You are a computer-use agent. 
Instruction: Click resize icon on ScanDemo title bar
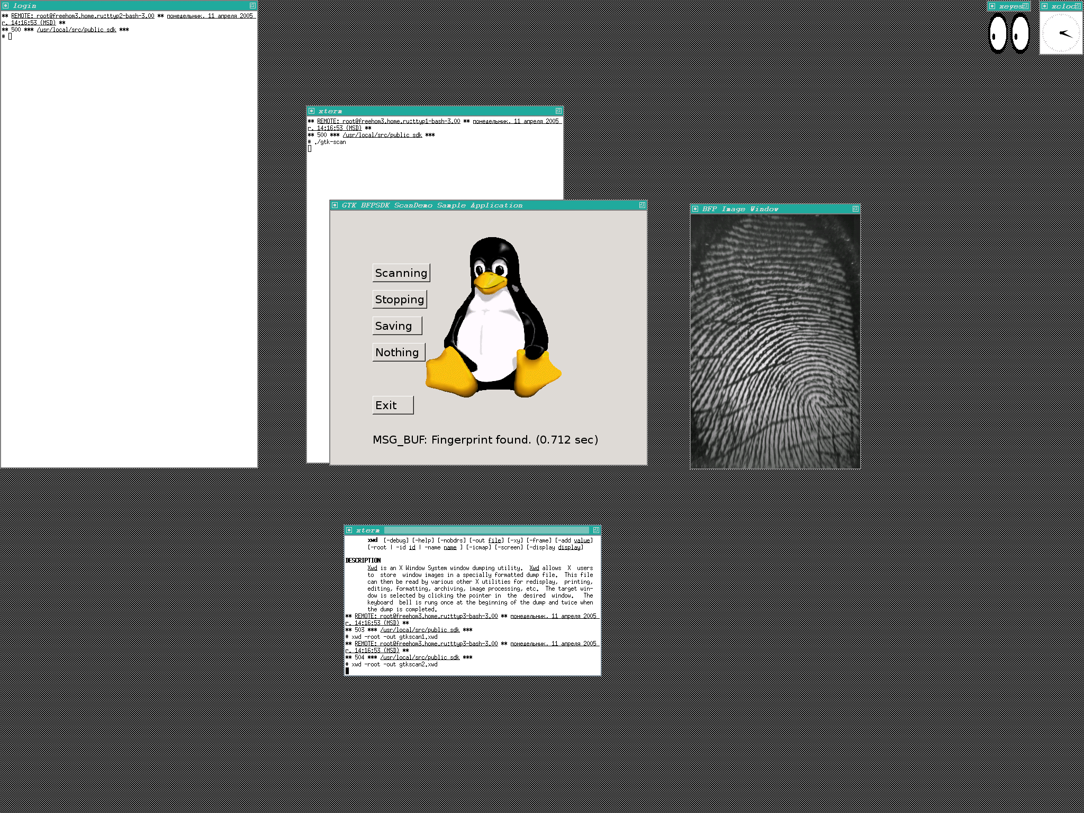pos(642,205)
